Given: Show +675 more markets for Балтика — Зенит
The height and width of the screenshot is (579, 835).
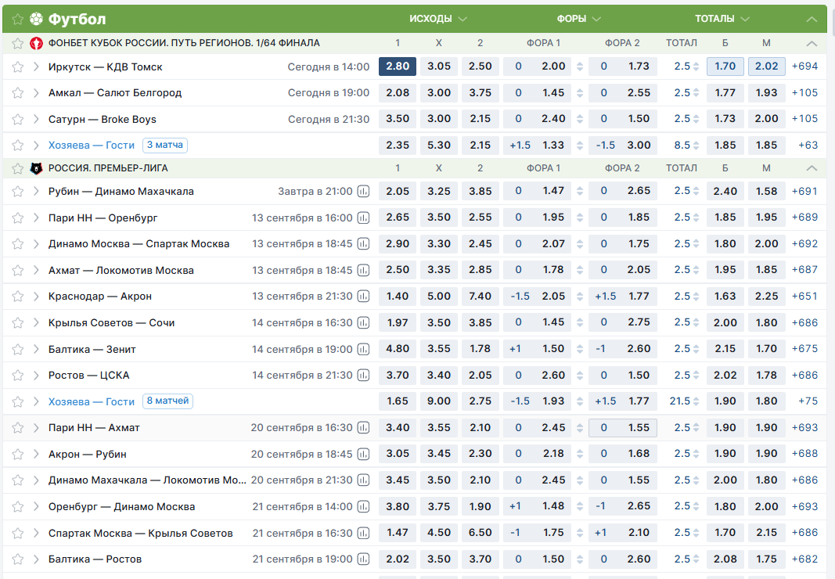Looking at the screenshot, I should (x=804, y=349).
